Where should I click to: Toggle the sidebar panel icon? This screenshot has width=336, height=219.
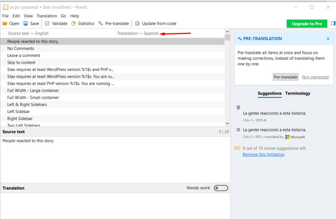(333, 23)
